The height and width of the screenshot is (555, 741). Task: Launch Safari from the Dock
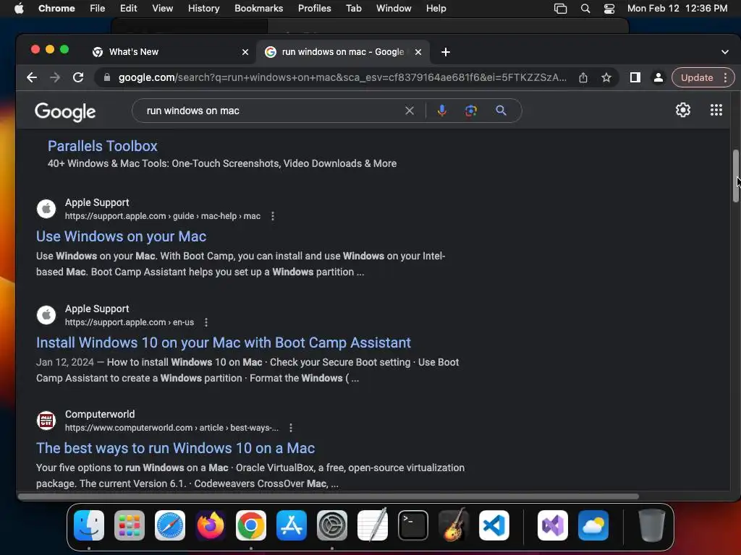coord(170,525)
